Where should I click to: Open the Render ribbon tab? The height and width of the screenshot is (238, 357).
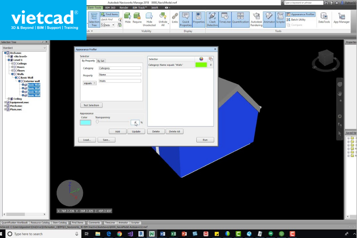(x=124, y=8)
